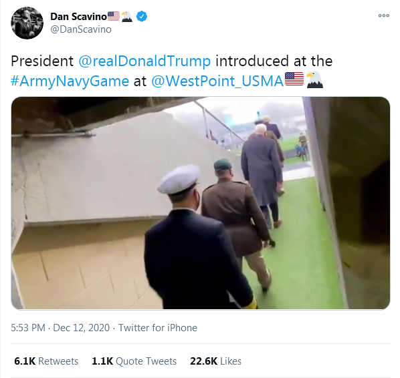The width and height of the screenshot is (400, 378).
Task: Open the @realDonaldTrump mention
Action: point(144,61)
